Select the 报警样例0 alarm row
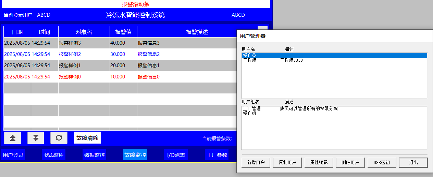The width and height of the screenshot is (433, 177). click(x=70, y=77)
